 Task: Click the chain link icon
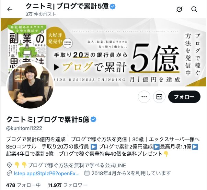click(x=9, y=173)
